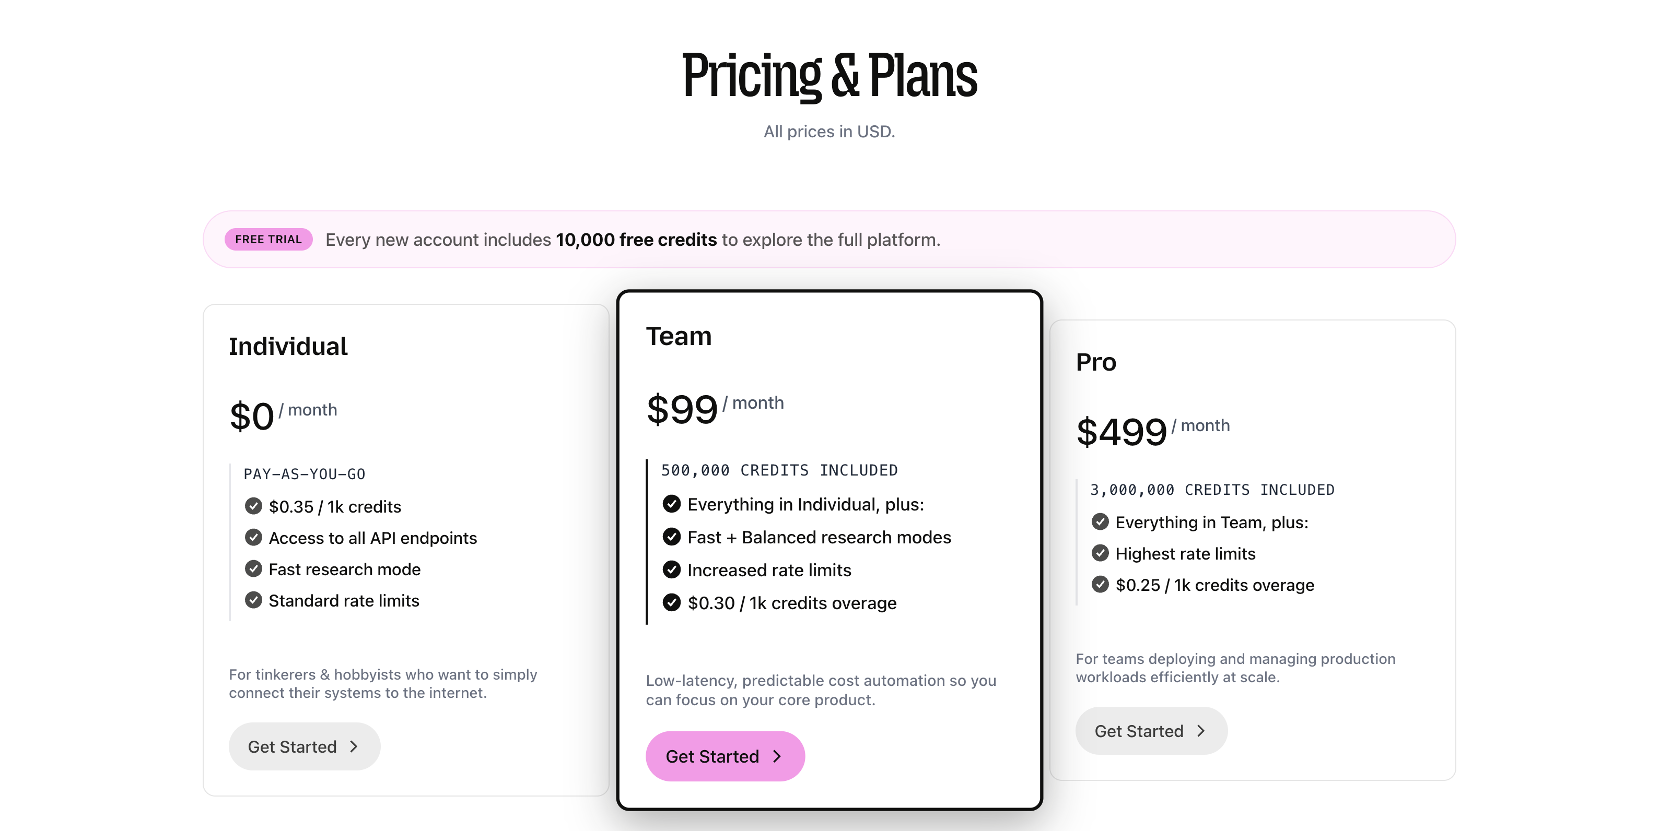Screen dimensions: 1659x831
Task: Click checkmark icon next to Access to all API endpoints
Action: pyautogui.click(x=253, y=538)
